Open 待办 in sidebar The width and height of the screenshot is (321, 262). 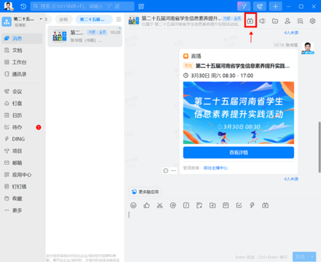point(22,127)
